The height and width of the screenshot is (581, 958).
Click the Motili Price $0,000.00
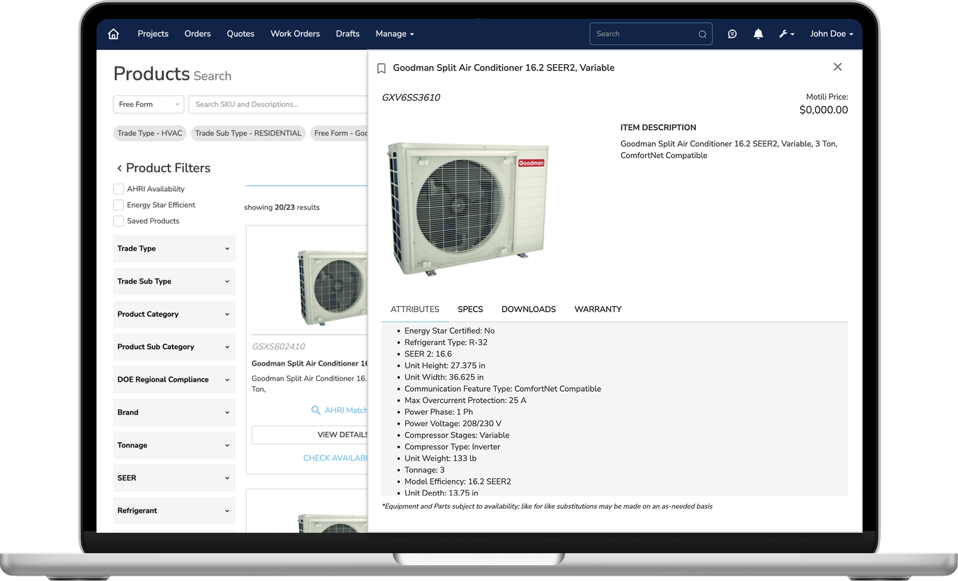(x=823, y=110)
